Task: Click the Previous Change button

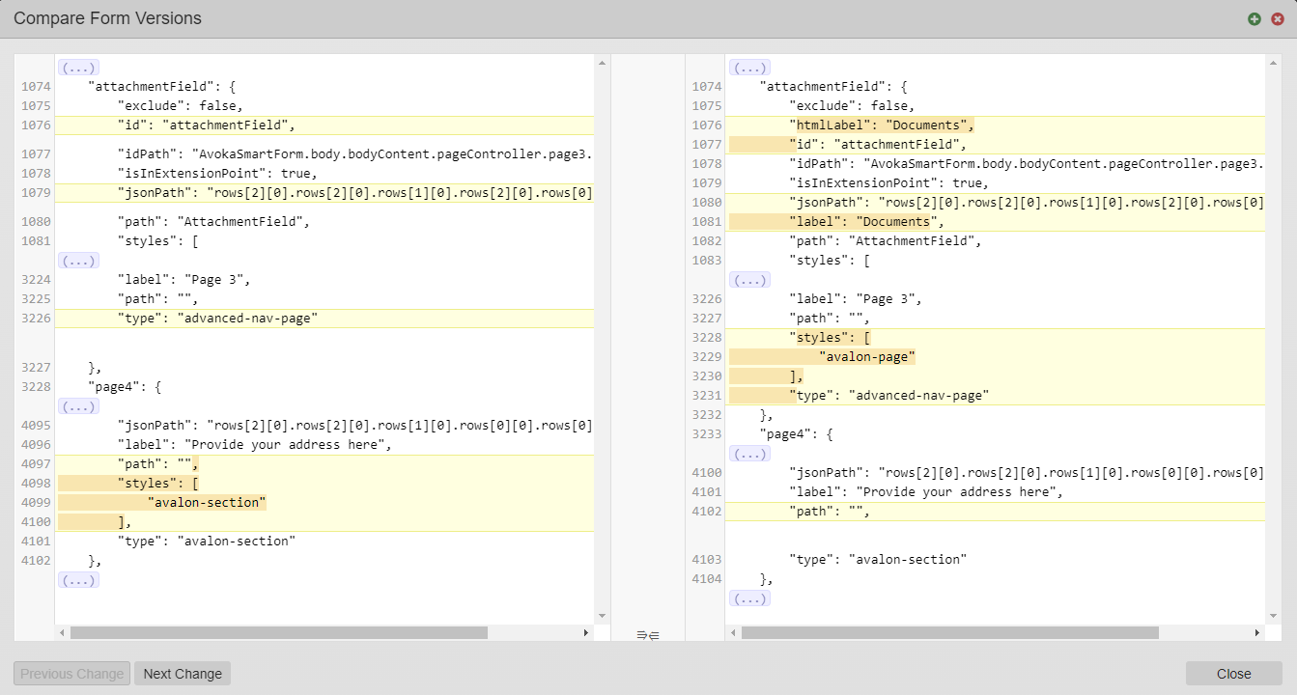Action: coord(72,674)
